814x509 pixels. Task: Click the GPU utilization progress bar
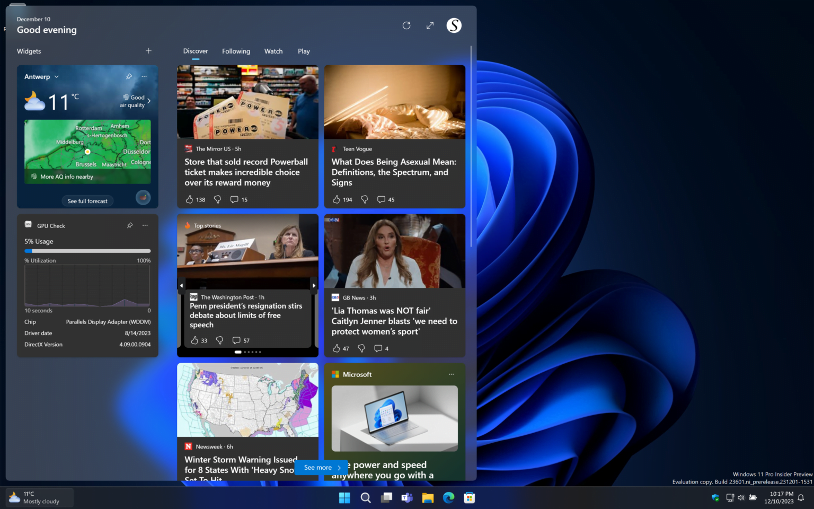tap(87, 251)
